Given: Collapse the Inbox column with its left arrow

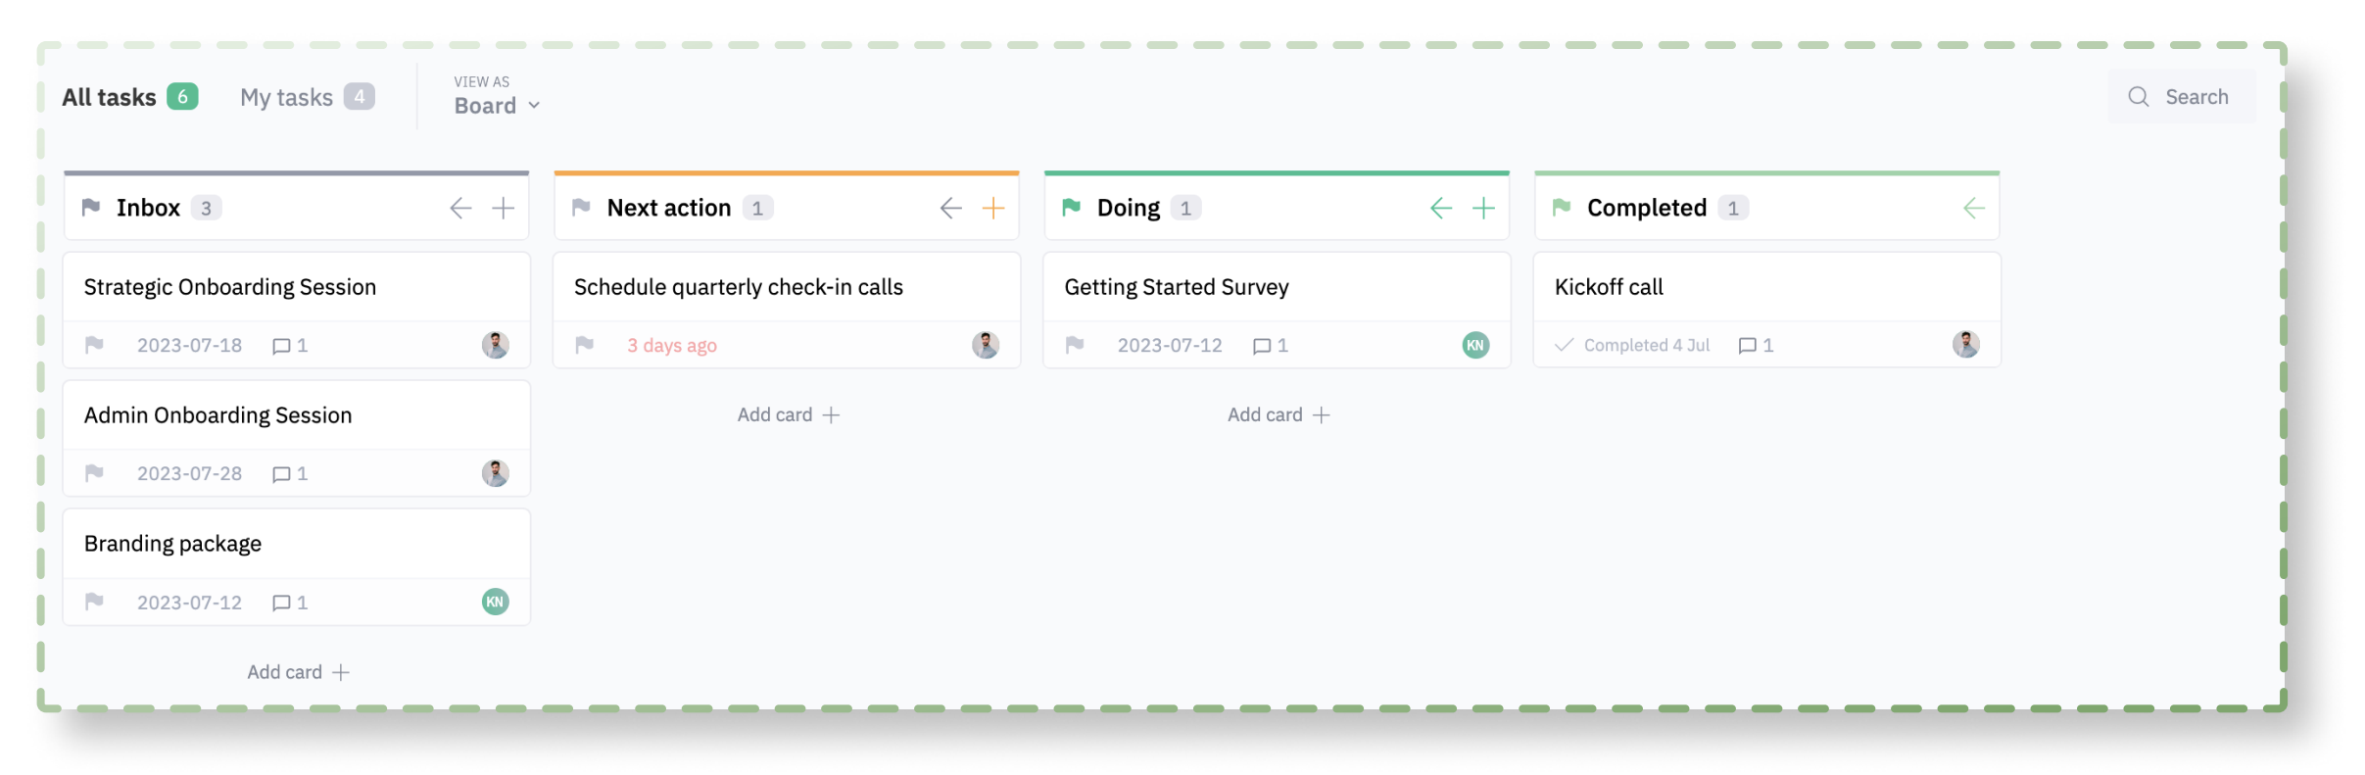Looking at the screenshot, I should pyautogui.click(x=460, y=207).
